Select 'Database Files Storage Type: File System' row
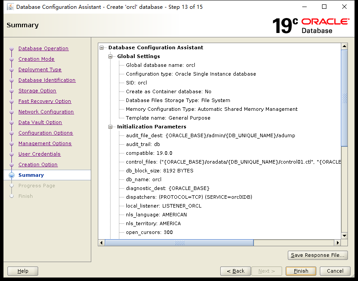The width and height of the screenshot is (358, 281). pyautogui.click(x=178, y=100)
